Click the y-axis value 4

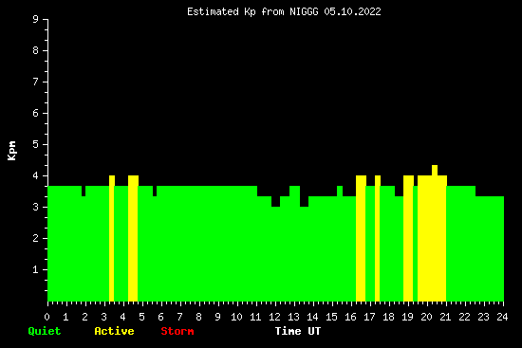[x=36, y=175]
